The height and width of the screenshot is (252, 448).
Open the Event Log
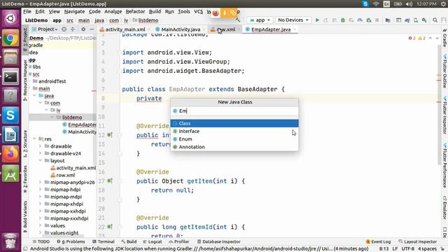(378, 241)
